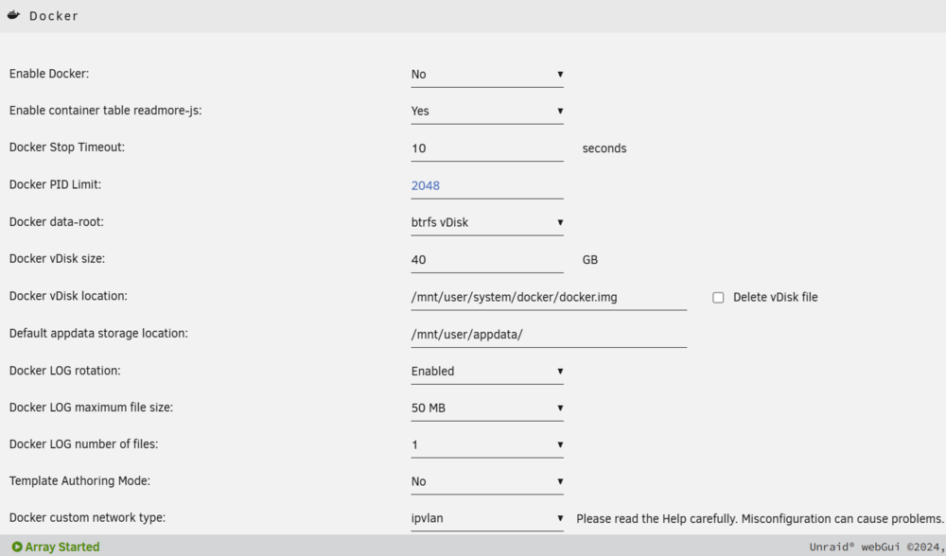
Task: Click Docker LOG number of files label
Action: tap(83, 444)
